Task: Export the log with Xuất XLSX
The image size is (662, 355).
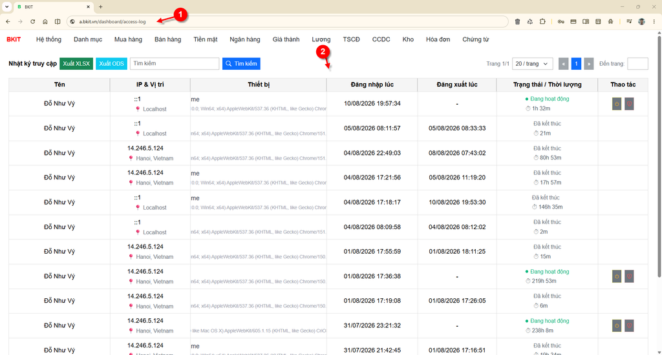Action: pyautogui.click(x=76, y=64)
